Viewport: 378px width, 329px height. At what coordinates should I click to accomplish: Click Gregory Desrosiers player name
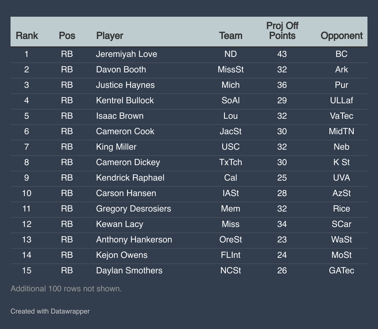[x=133, y=209]
